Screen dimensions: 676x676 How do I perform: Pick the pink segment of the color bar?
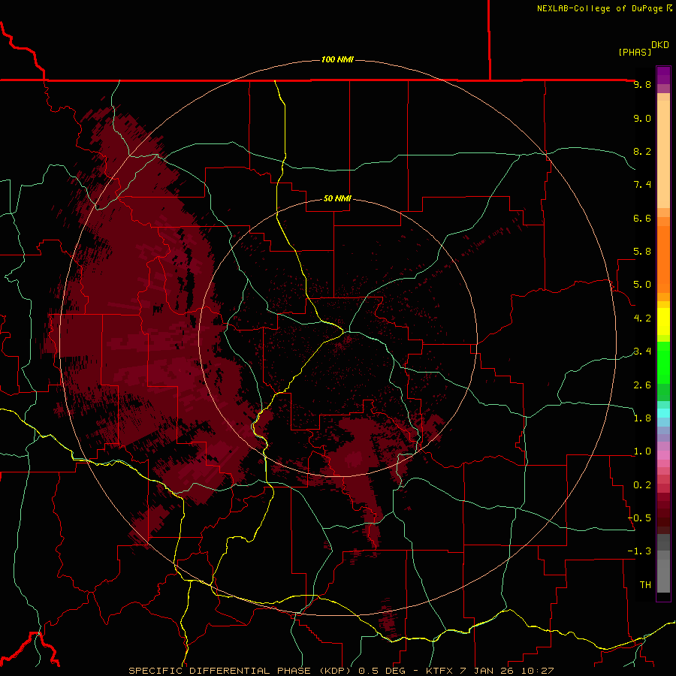click(663, 455)
